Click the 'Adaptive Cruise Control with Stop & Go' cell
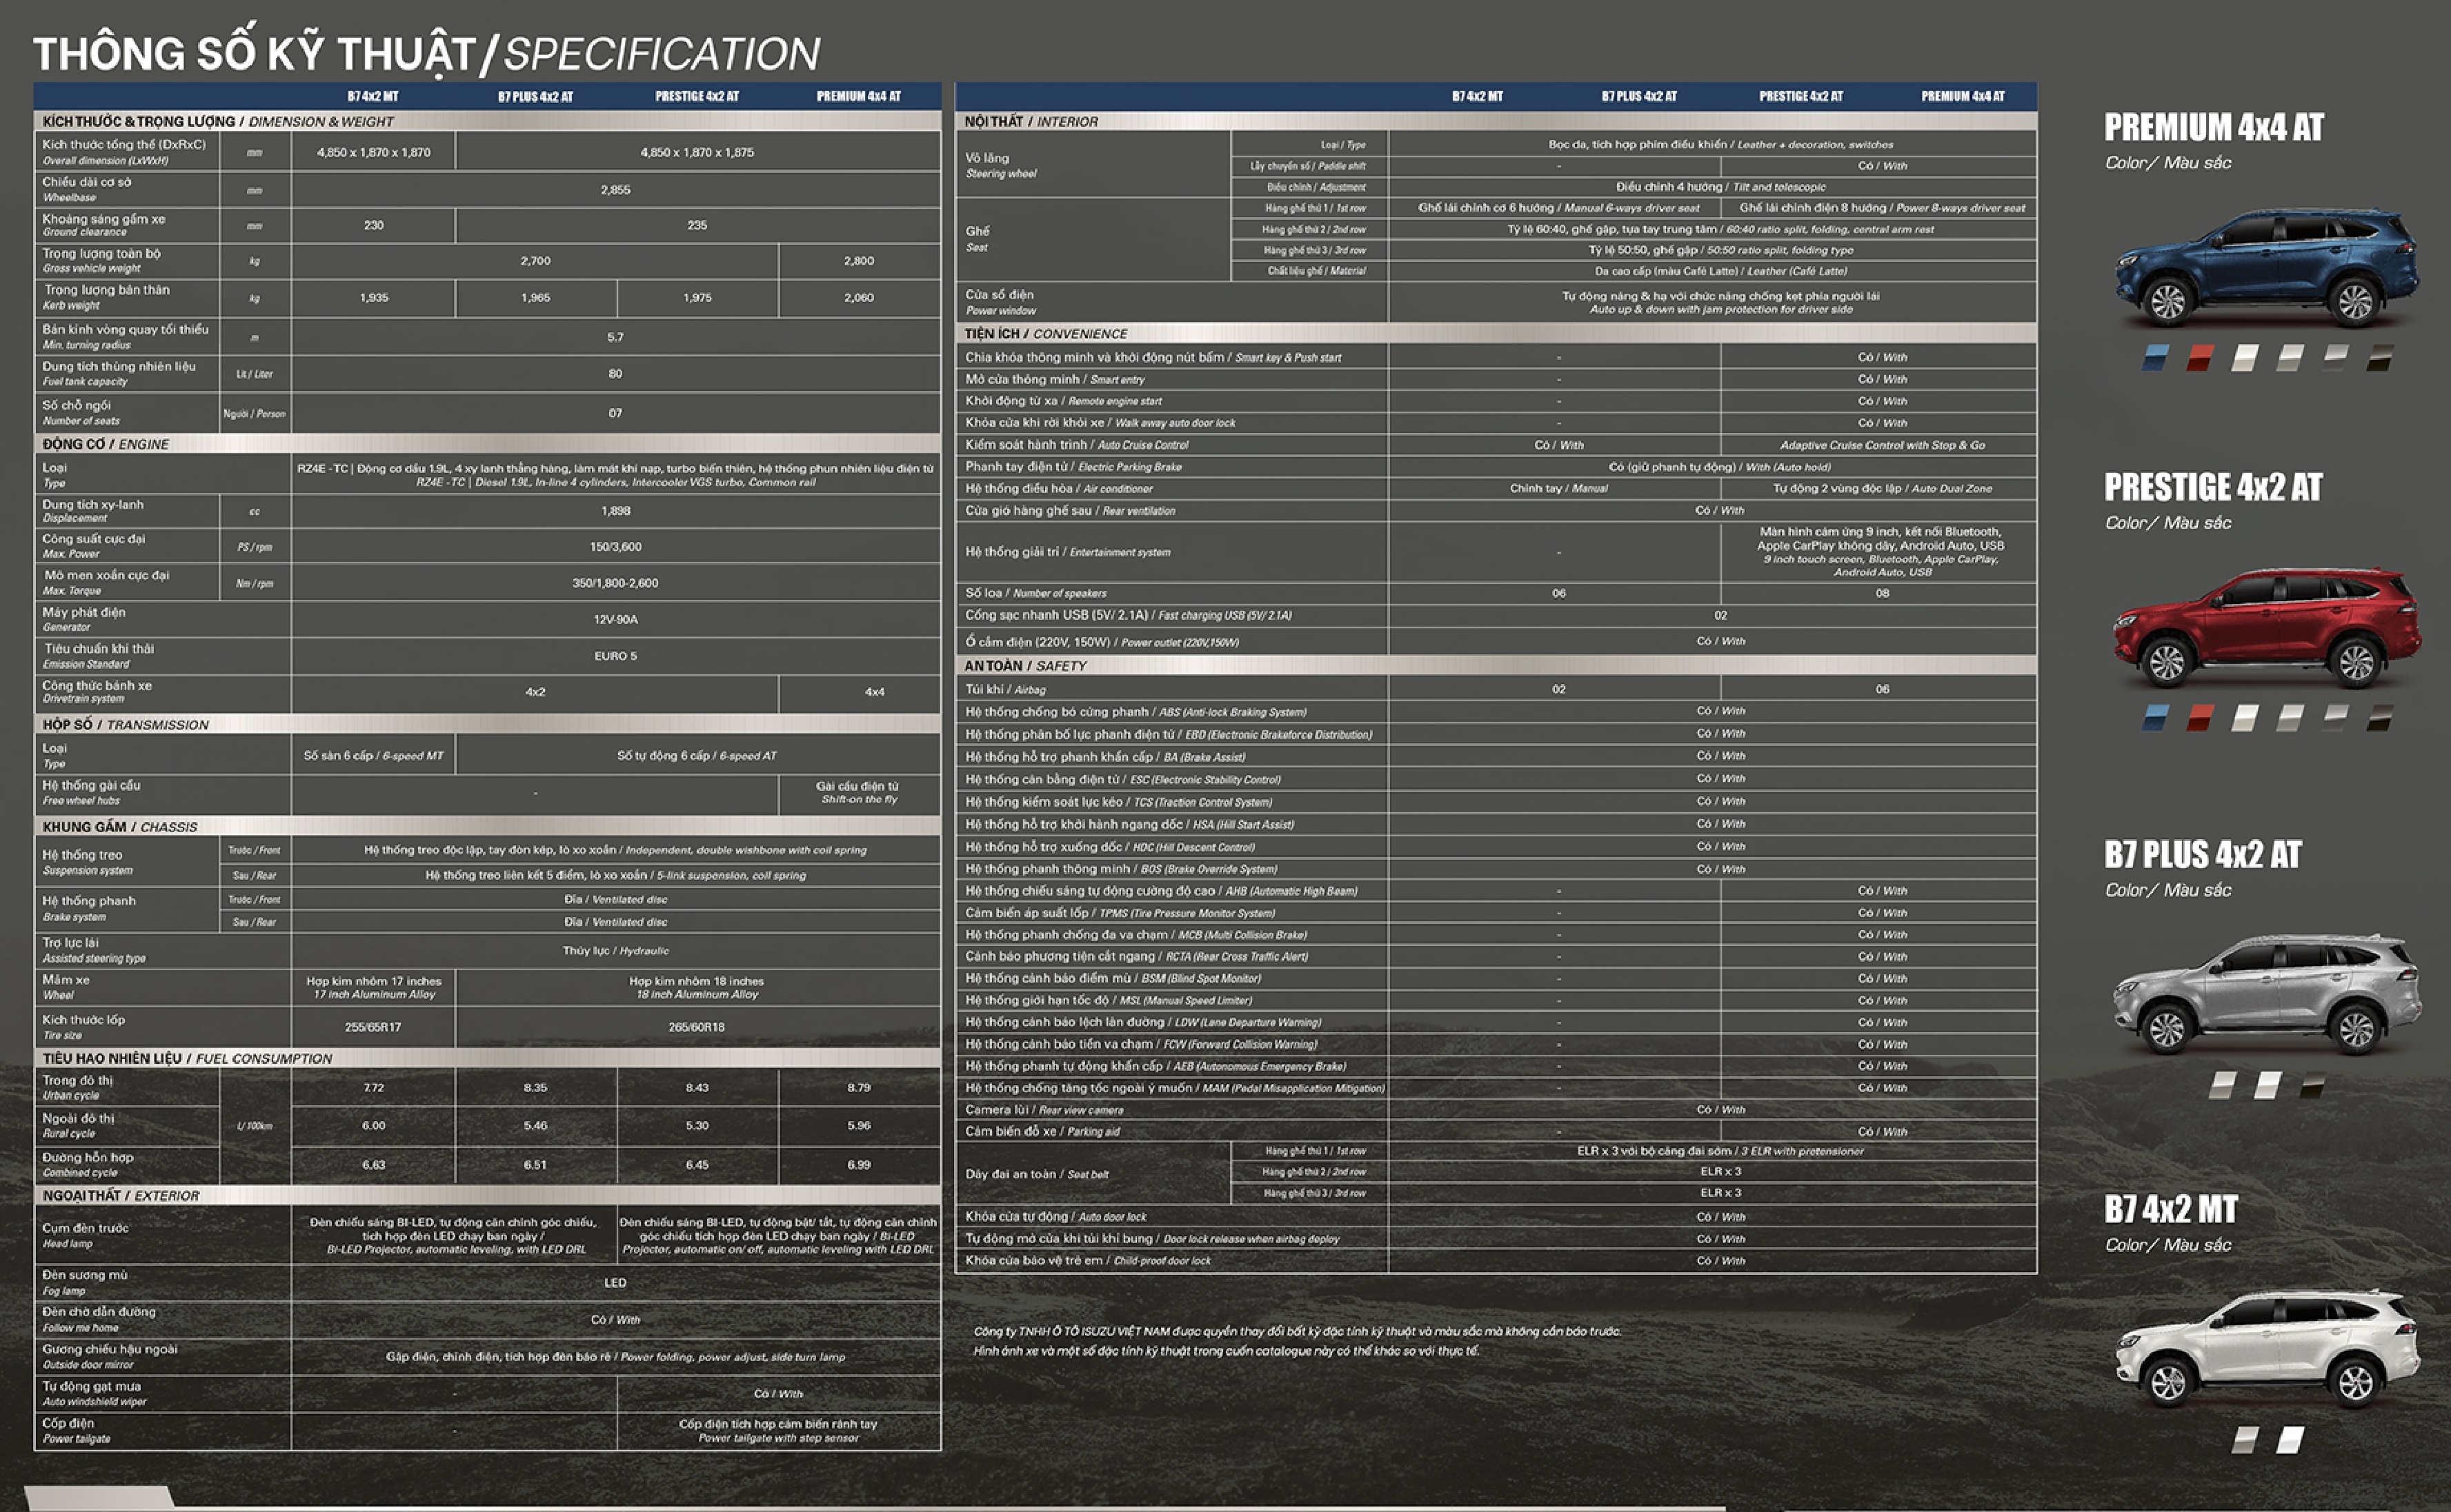This screenshot has height=1512, width=2451. (x=1882, y=445)
